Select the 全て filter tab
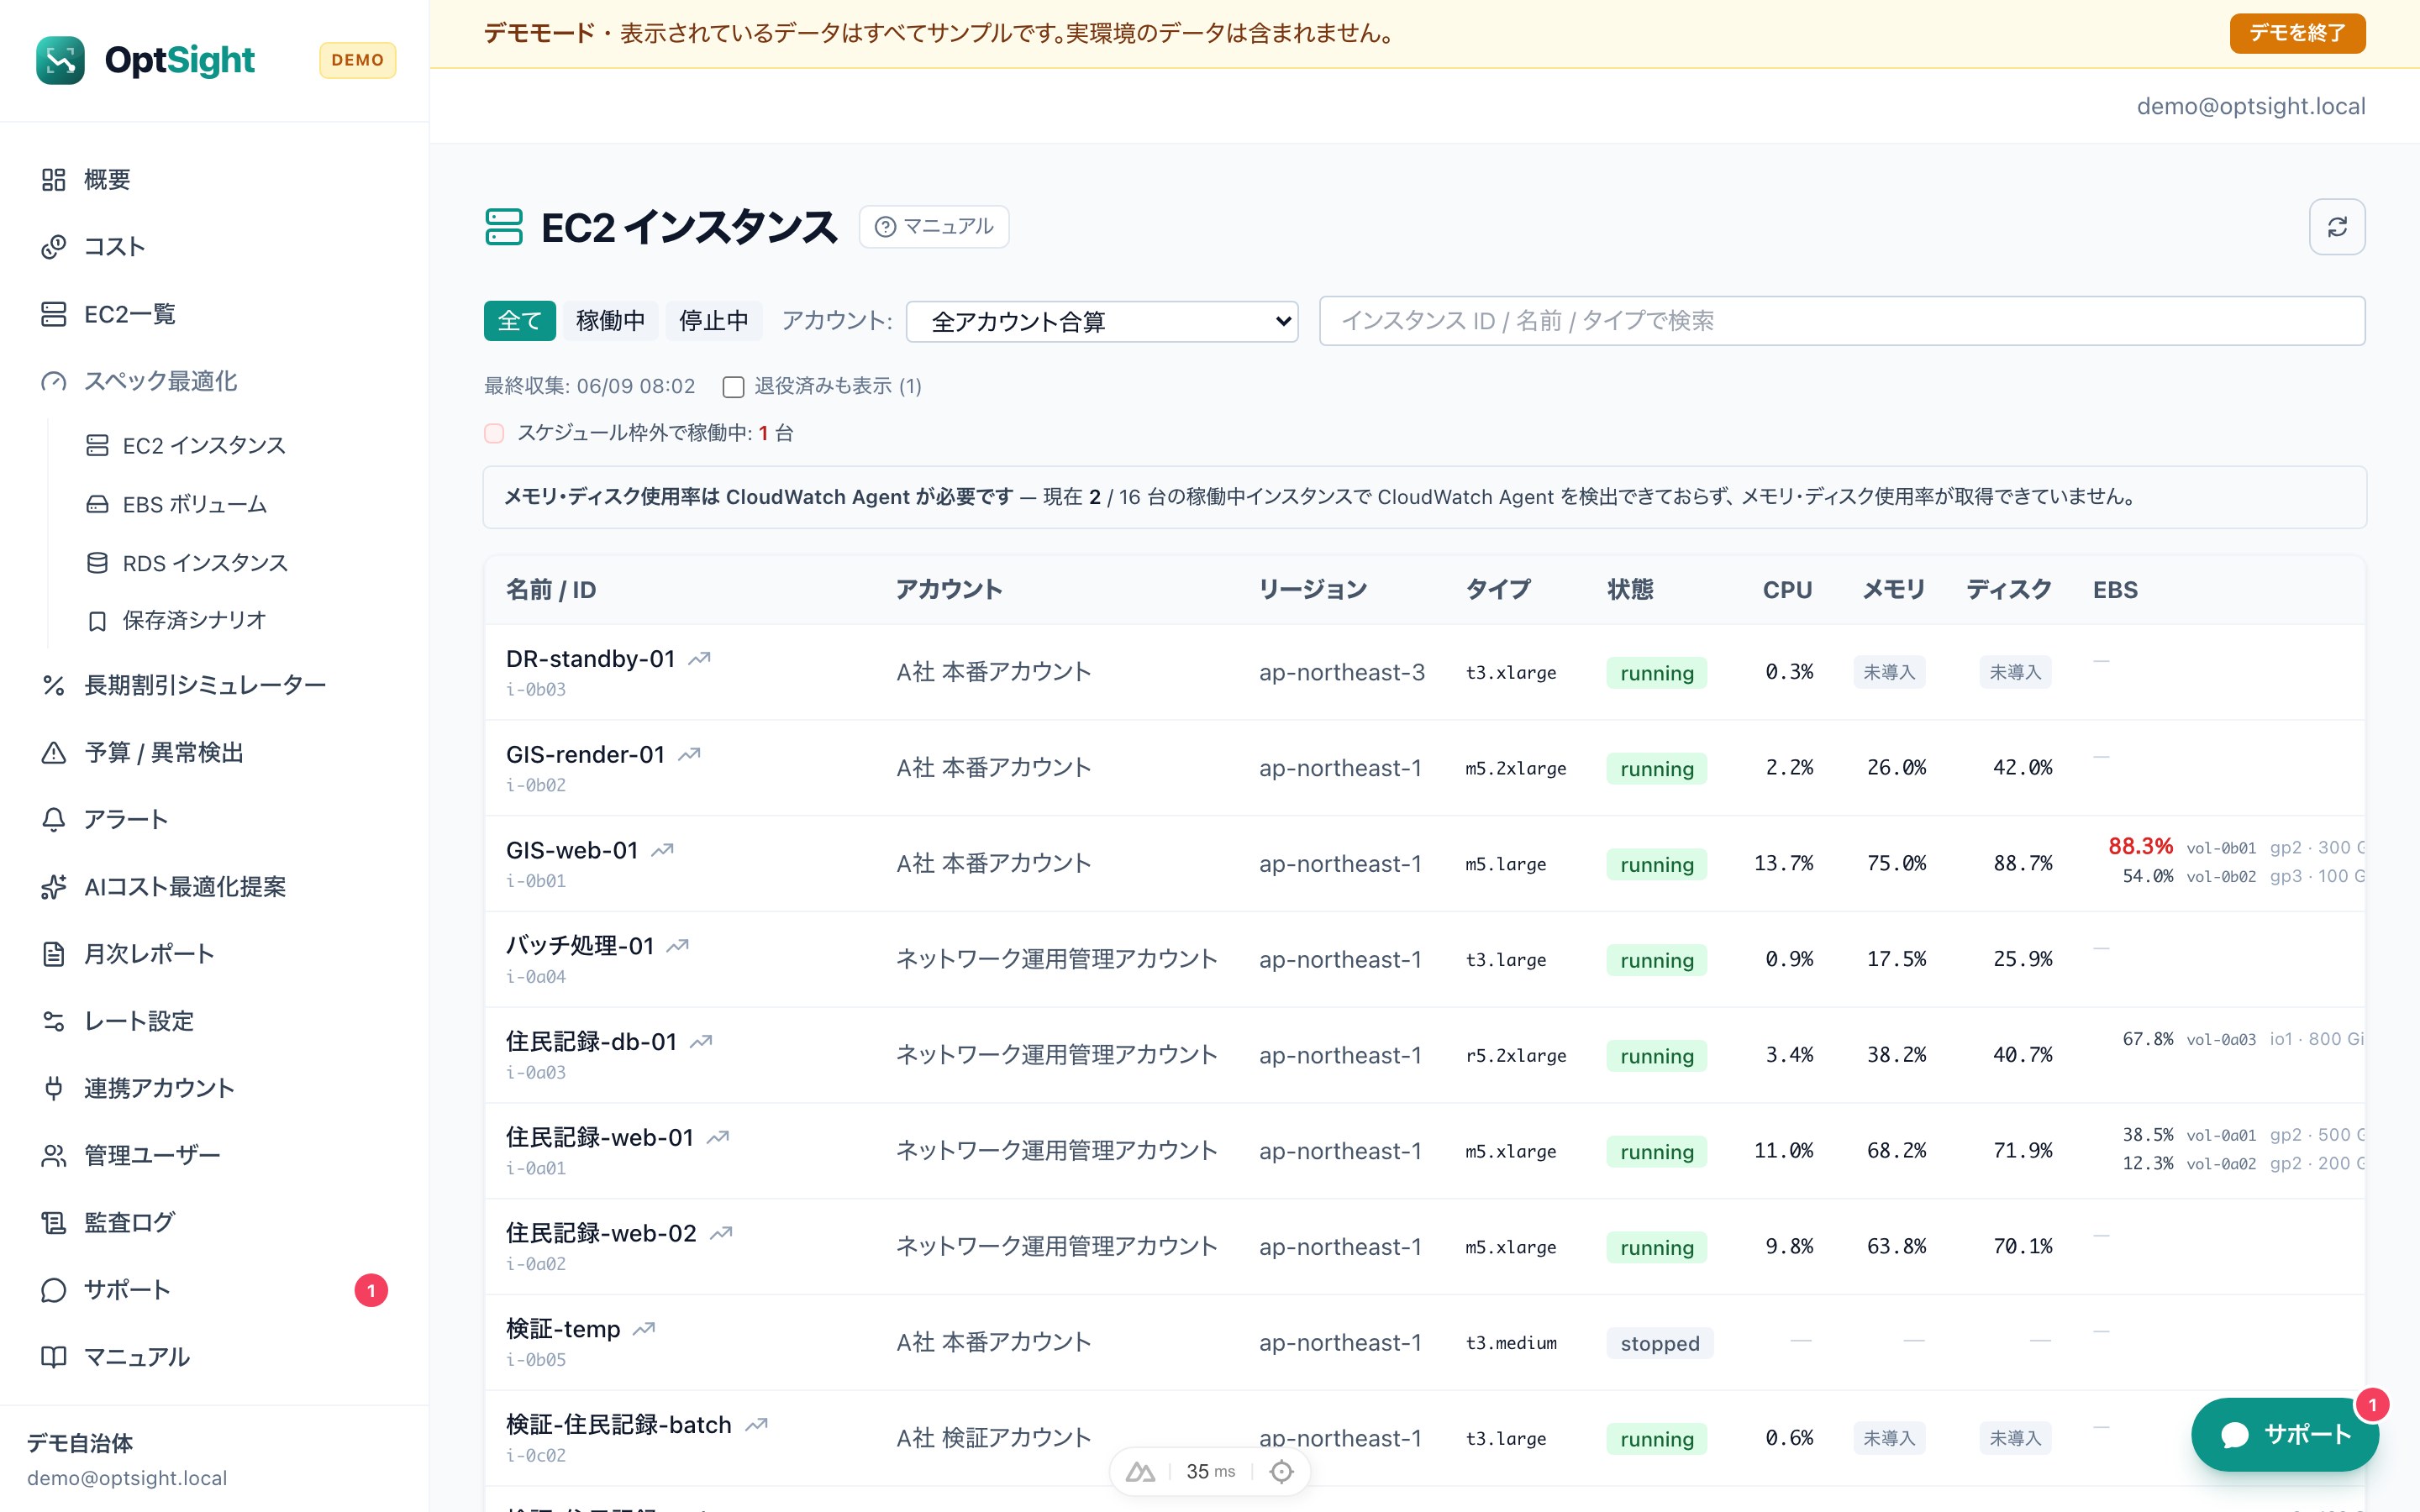This screenshot has height=1512, width=2420. [519, 321]
